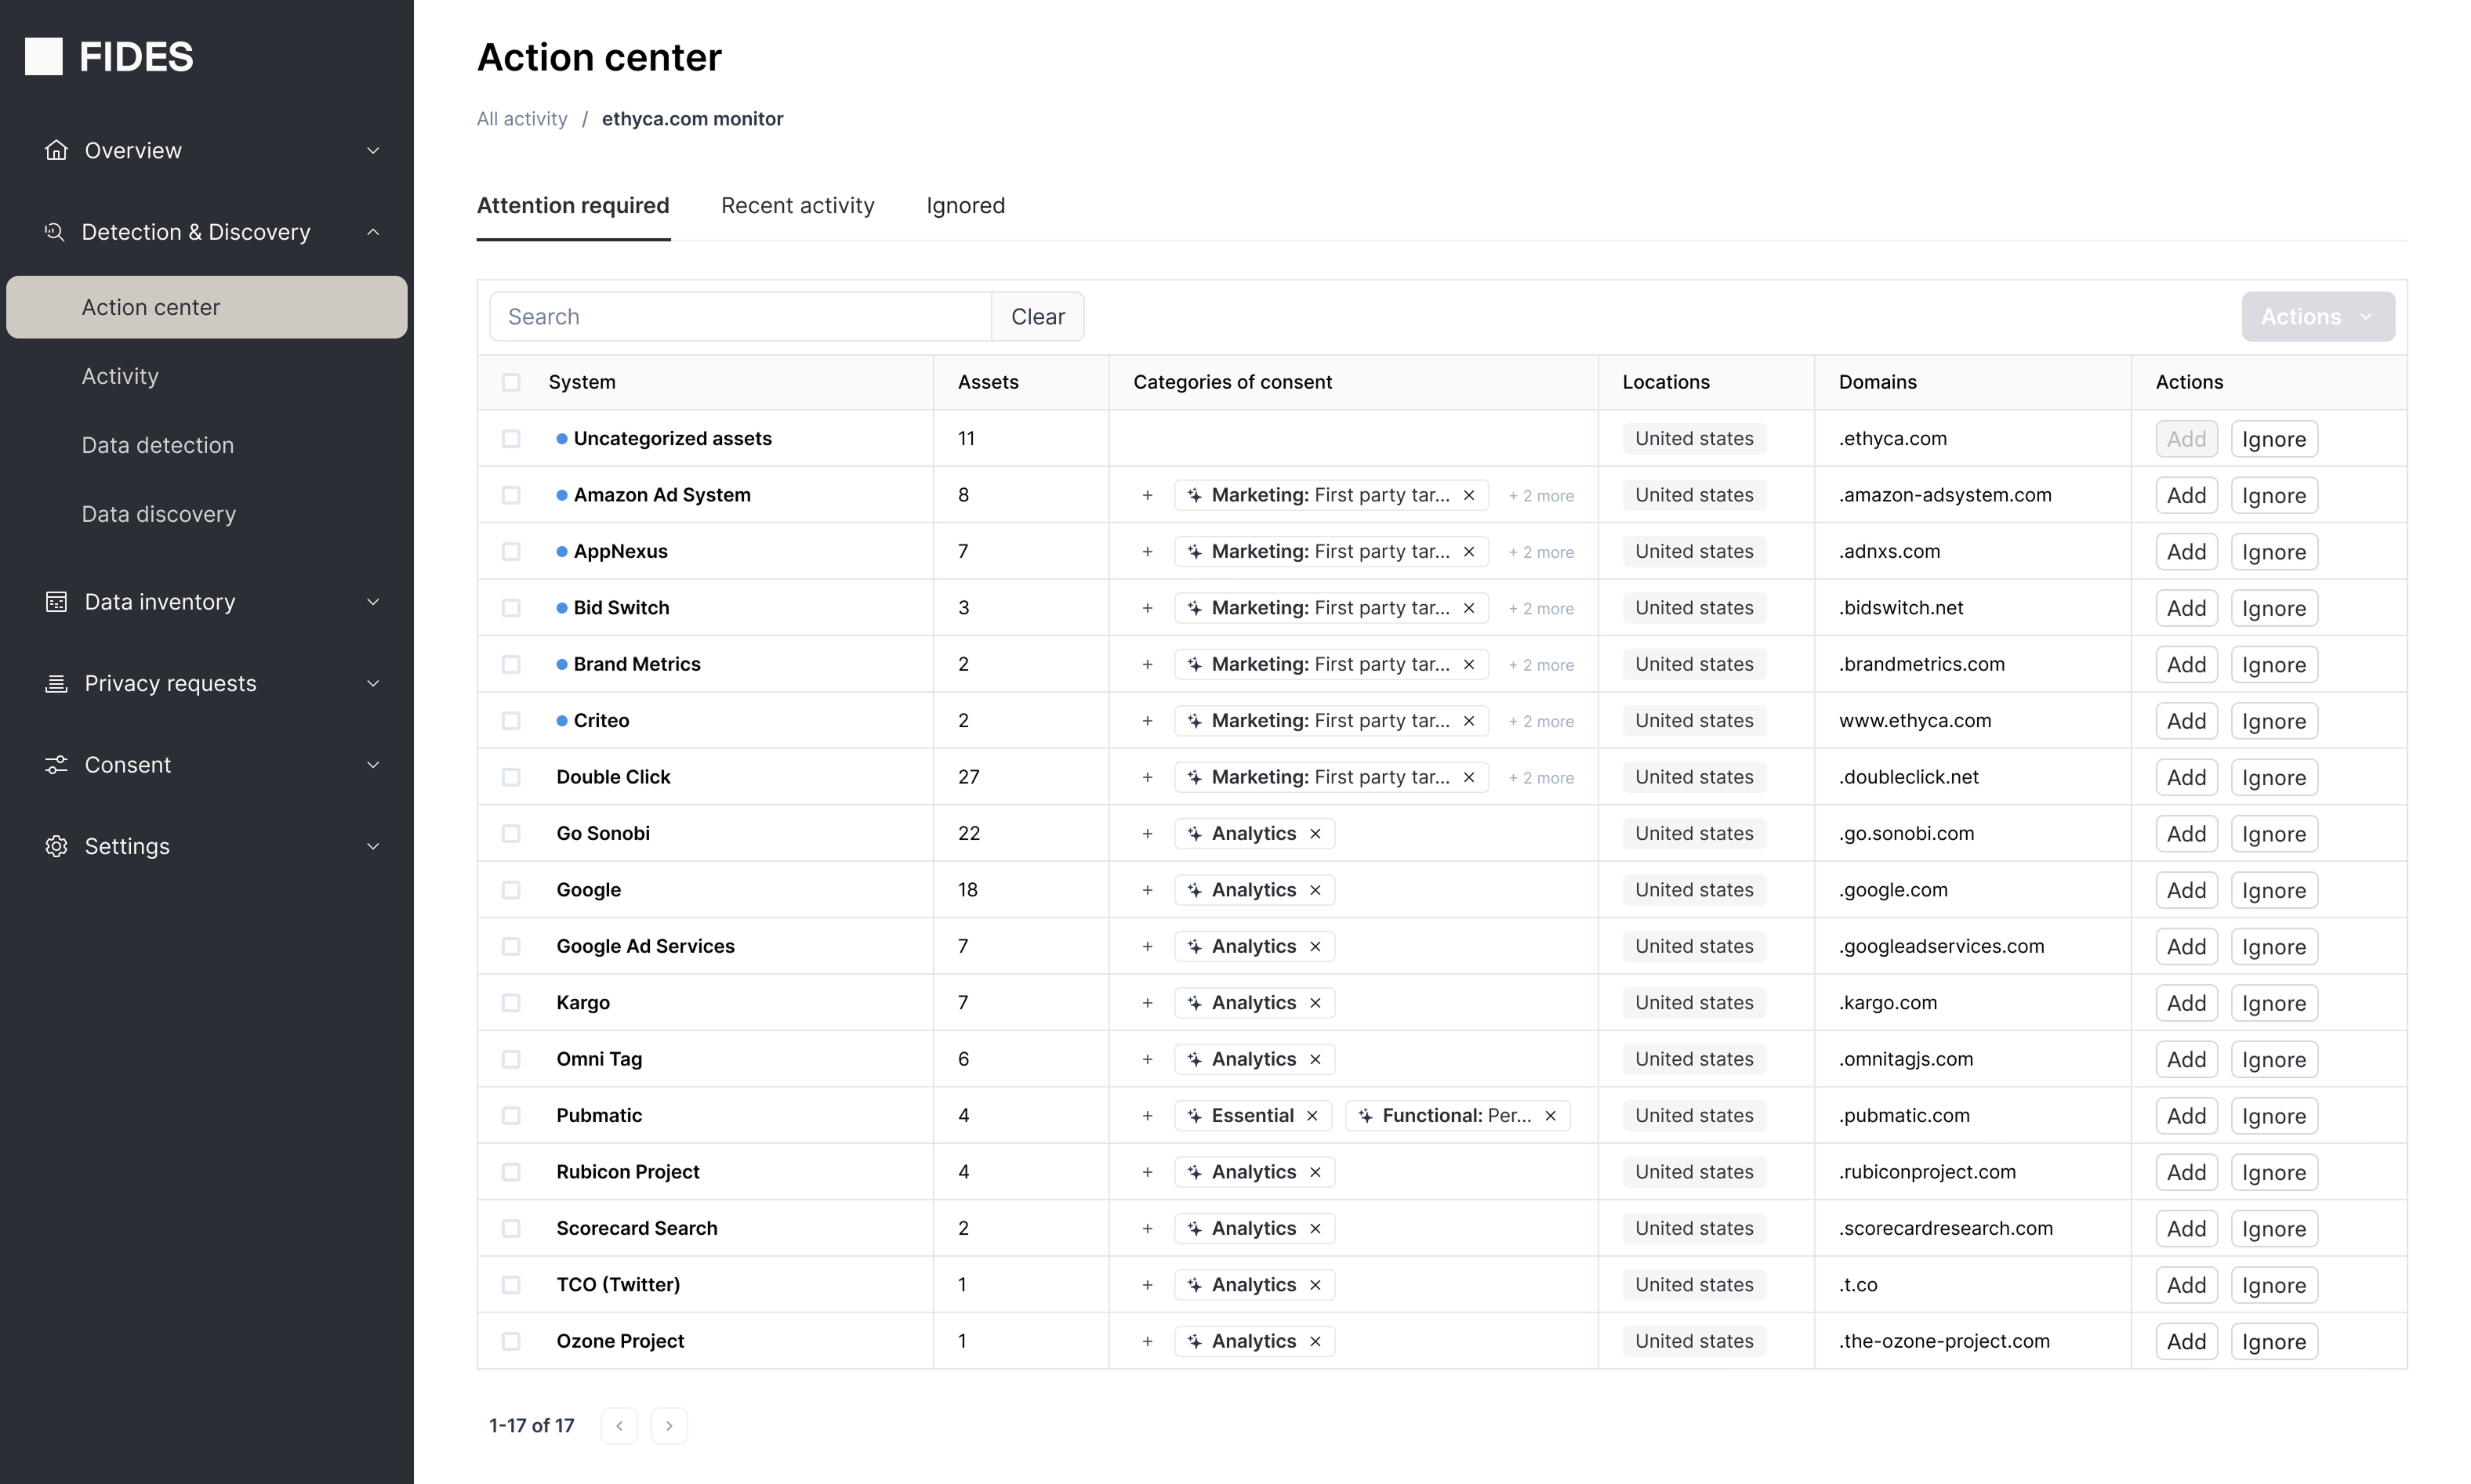Remove Marketing tag from AppNexus row
Viewport: 2471px width, 1484px height.
click(x=1468, y=552)
